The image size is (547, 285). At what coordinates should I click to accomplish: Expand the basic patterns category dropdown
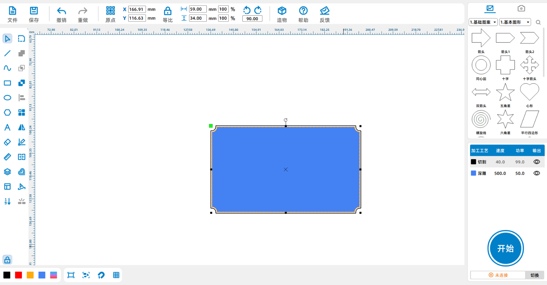(x=483, y=22)
